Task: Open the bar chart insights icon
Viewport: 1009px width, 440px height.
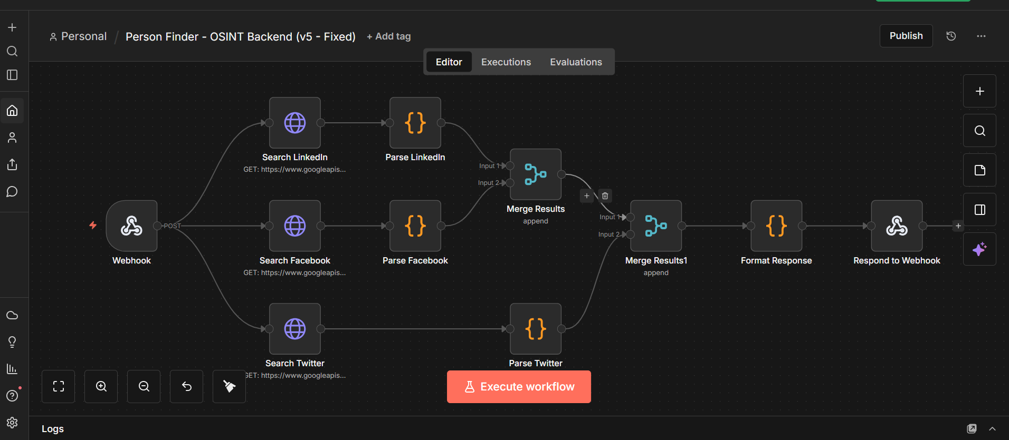Action: click(12, 369)
